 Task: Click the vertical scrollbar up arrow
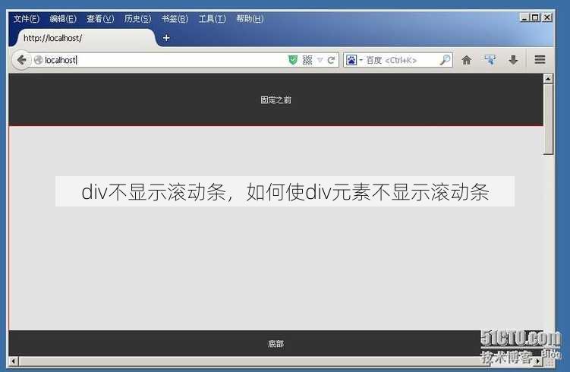tap(548, 78)
